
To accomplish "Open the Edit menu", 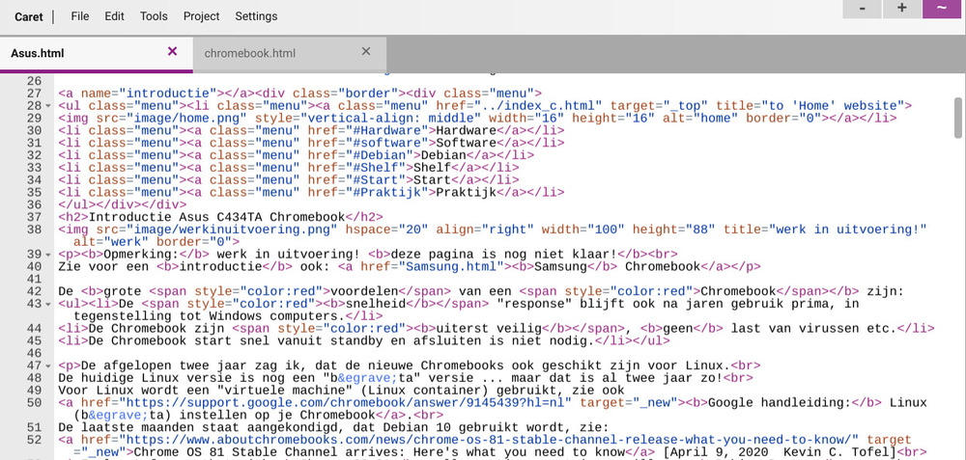I will coord(115,16).
